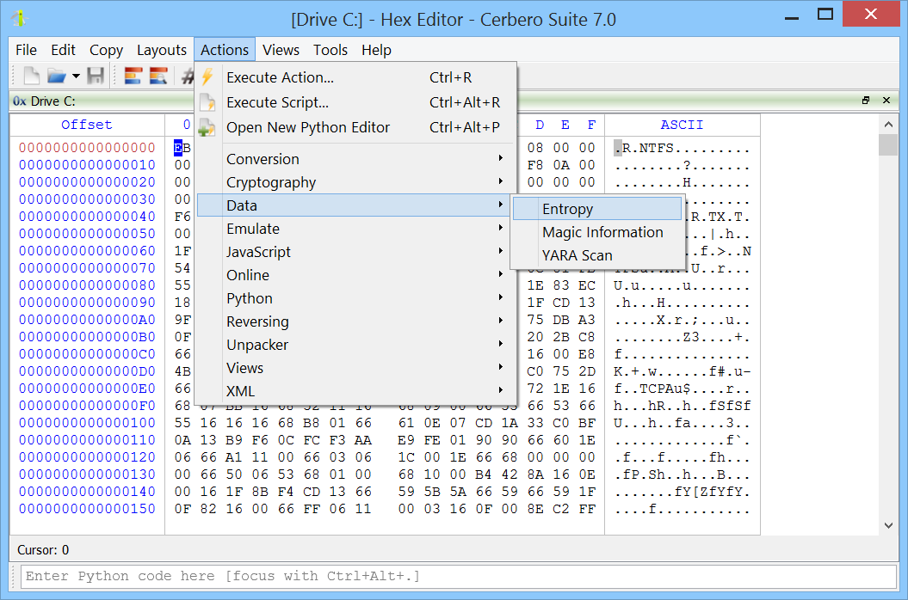Float the Drive C: panel with undock icon
908x600 pixels.
pos(866,101)
